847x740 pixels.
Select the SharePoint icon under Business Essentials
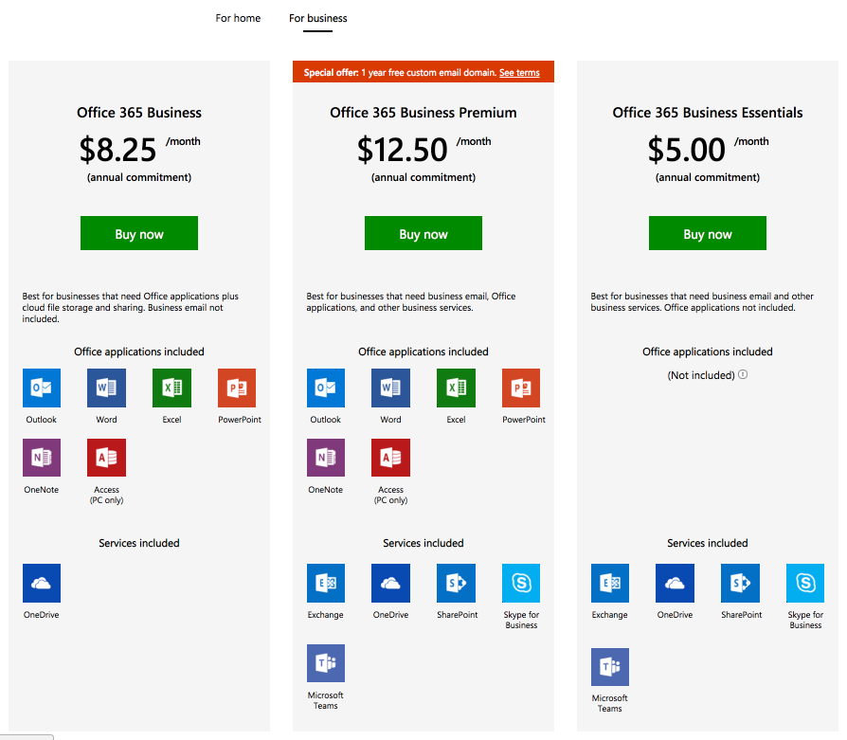pyautogui.click(x=740, y=582)
